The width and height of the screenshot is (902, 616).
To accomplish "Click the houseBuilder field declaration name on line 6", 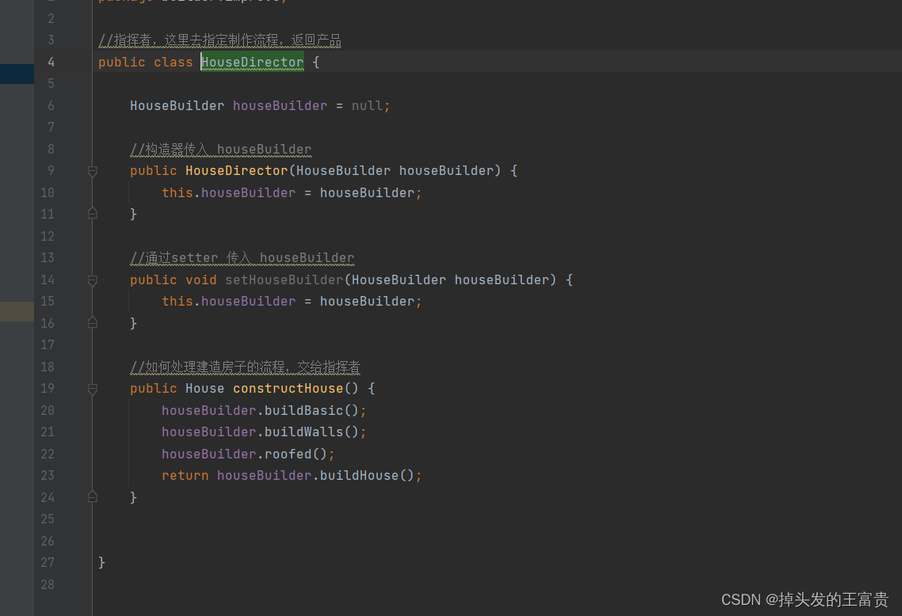I will [280, 106].
